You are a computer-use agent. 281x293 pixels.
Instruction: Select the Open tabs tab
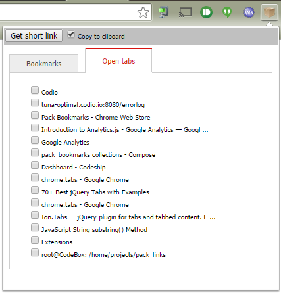118,61
